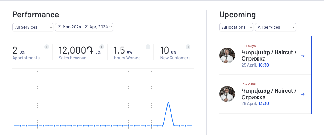This screenshot has height=140, width=330.
Task: Expand the All locations dropdown
Action: pyautogui.click(x=236, y=27)
